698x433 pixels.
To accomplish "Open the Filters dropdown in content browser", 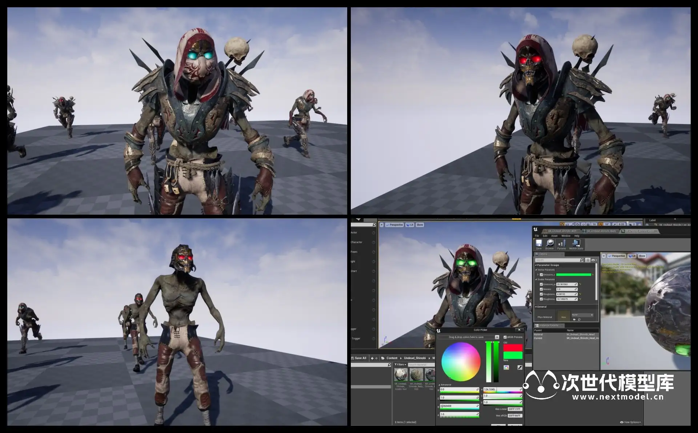I will (x=401, y=365).
